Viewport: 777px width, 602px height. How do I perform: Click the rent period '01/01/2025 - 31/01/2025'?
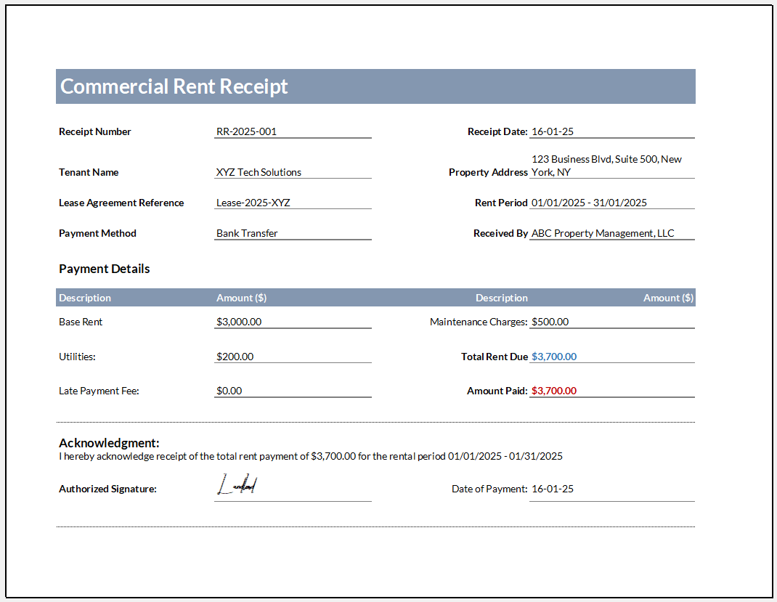pos(589,203)
